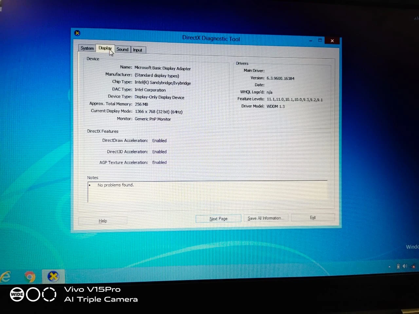
Task: Click Save All Information button
Action: point(265,218)
